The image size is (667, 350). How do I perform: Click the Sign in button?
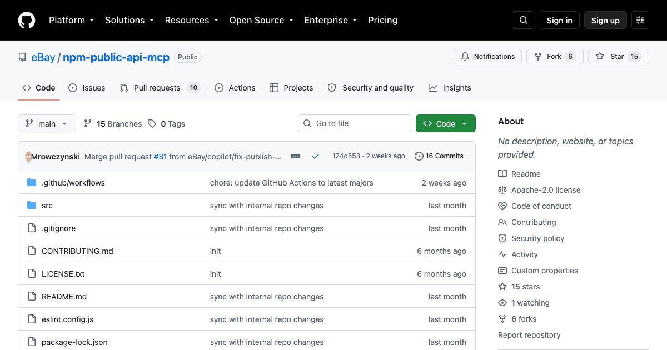pos(560,20)
